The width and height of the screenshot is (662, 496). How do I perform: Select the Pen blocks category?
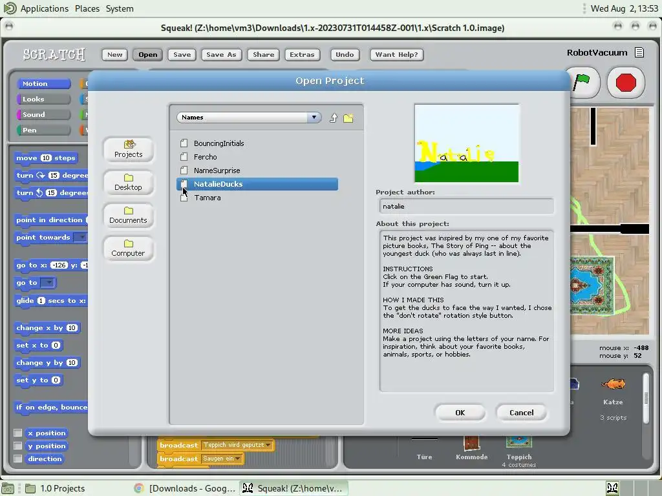43,130
